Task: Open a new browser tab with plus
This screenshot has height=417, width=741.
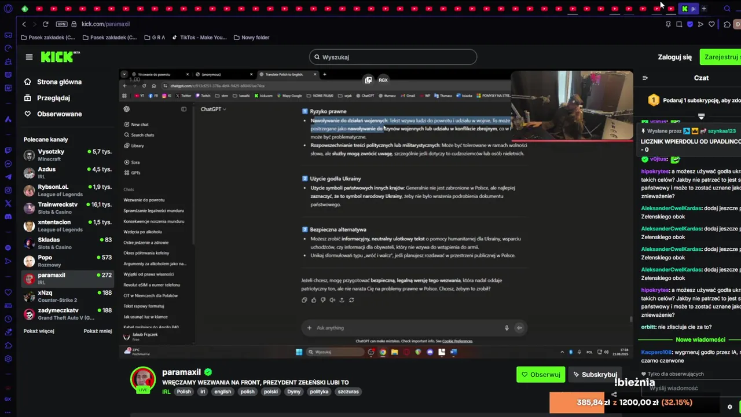Action: click(x=704, y=9)
